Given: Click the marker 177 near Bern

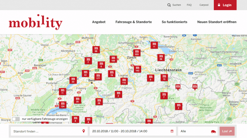Looking at the screenshot, I should point(98,77).
